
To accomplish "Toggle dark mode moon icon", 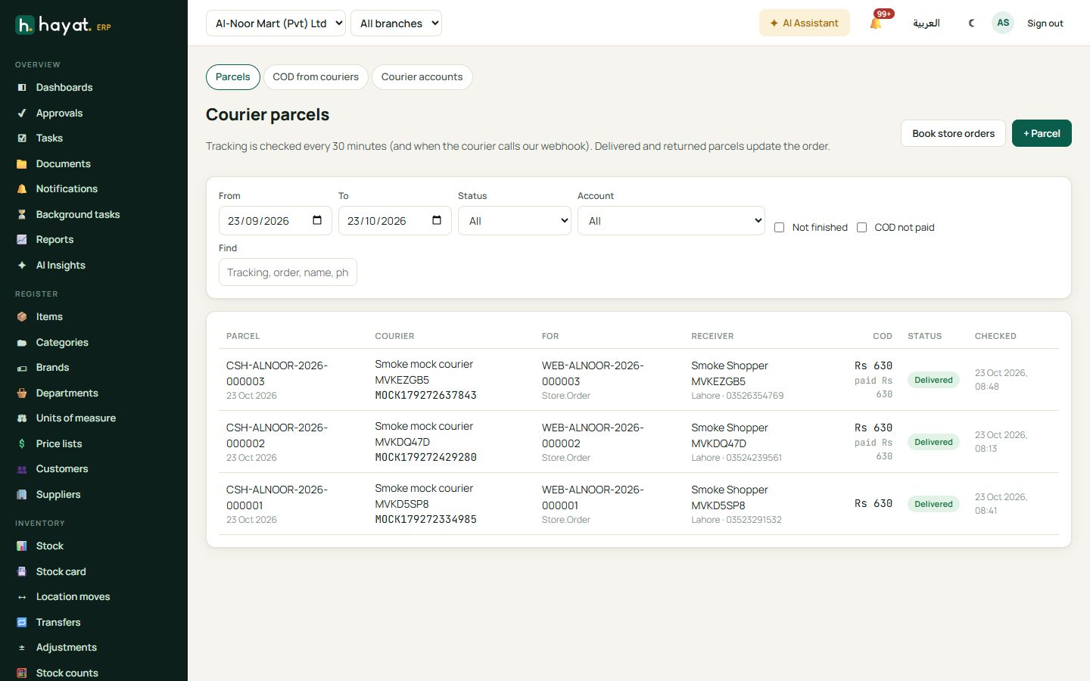I will pyautogui.click(x=972, y=23).
